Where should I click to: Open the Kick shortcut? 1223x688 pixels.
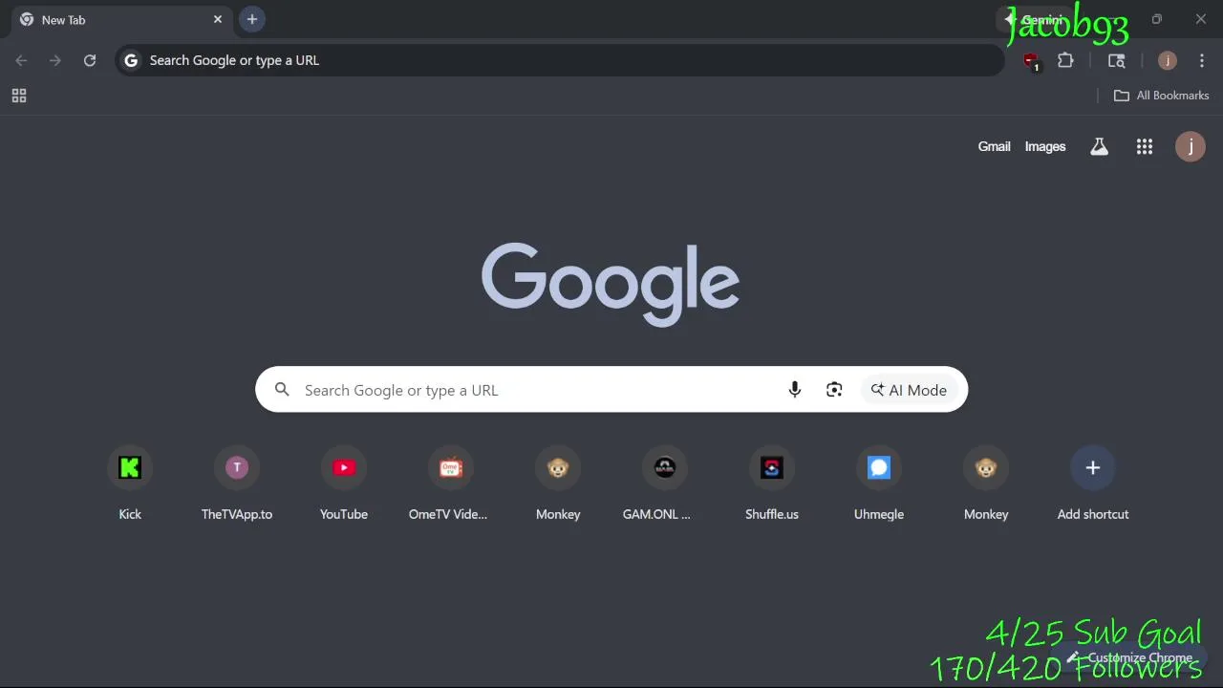click(130, 467)
